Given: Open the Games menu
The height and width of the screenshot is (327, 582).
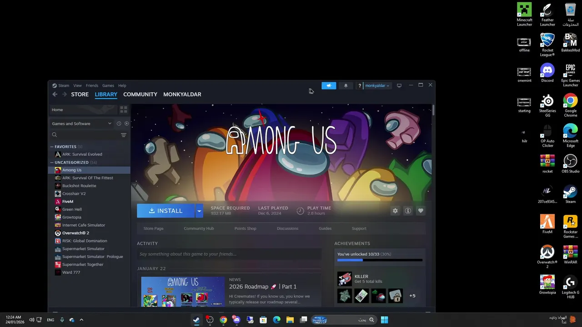Looking at the screenshot, I should [x=108, y=85].
